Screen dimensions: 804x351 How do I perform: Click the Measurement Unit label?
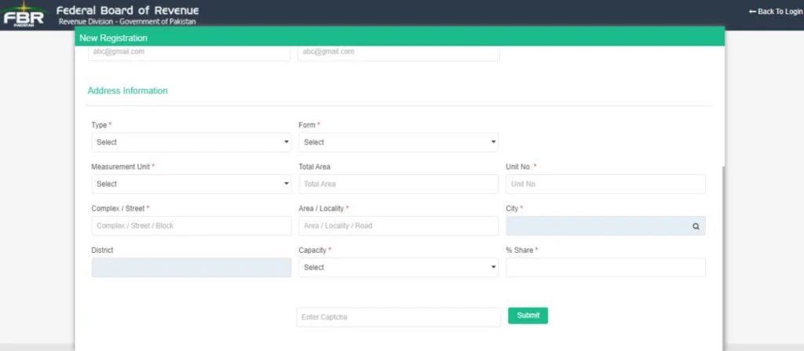pyautogui.click(x=120, y=166)
